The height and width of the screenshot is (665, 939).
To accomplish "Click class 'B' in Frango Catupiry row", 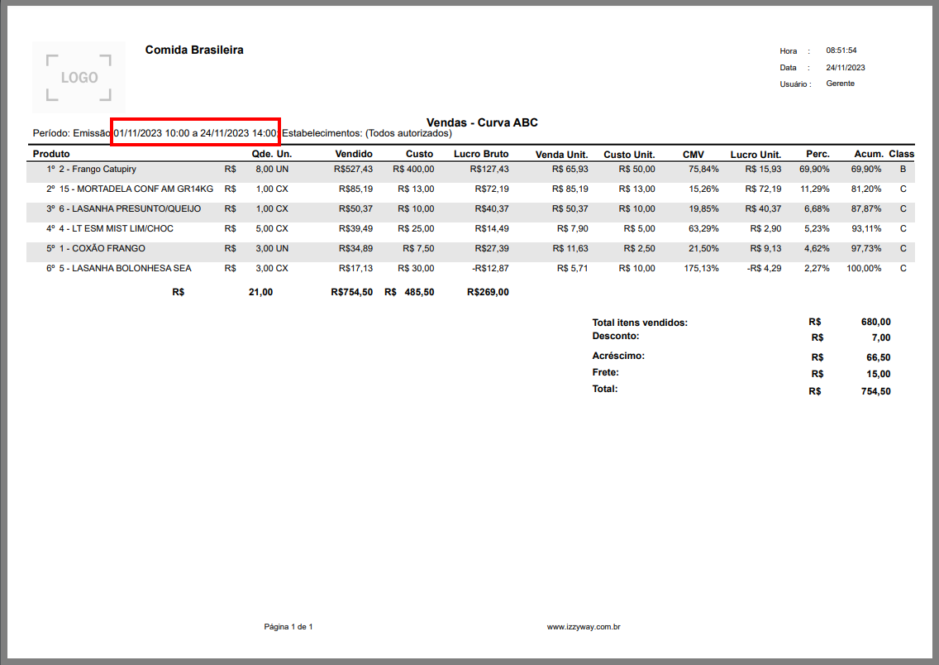I will coord(903,170).
